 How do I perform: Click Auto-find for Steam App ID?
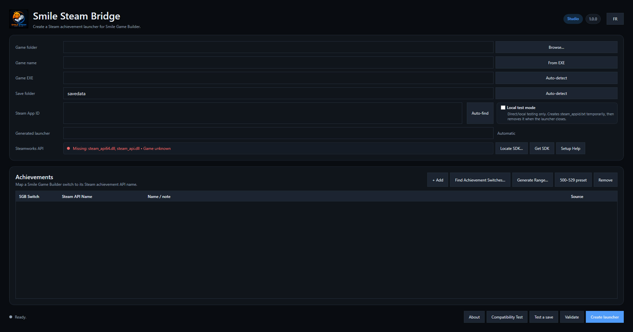point(480,113)
